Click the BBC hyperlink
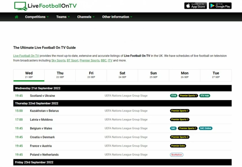This screenshot has height=167, width=242. point(103,60)
